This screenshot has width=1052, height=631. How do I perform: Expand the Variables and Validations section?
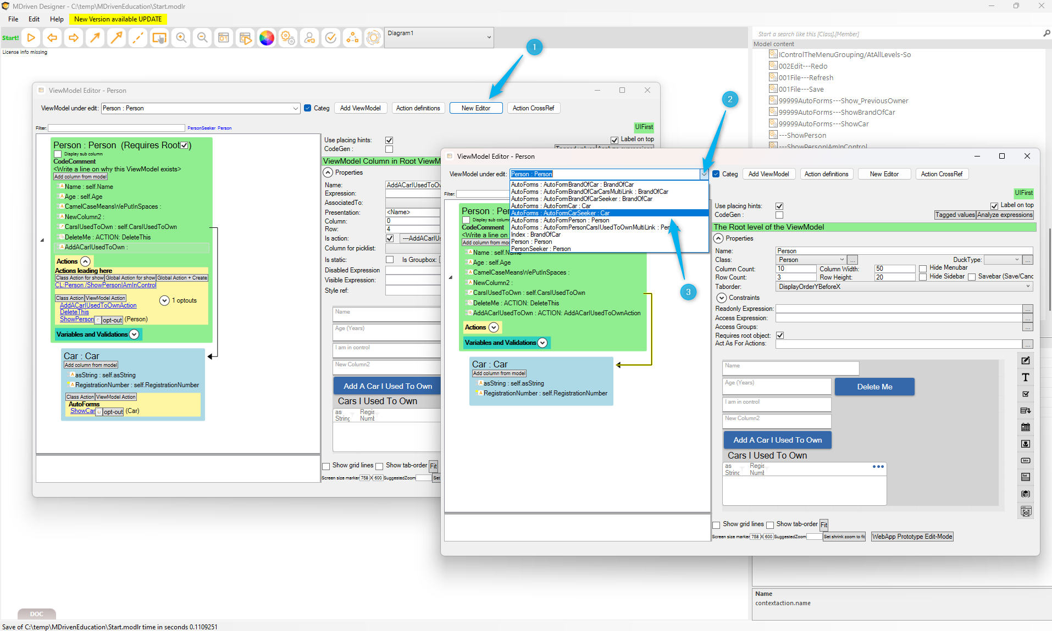coord(542,343)
